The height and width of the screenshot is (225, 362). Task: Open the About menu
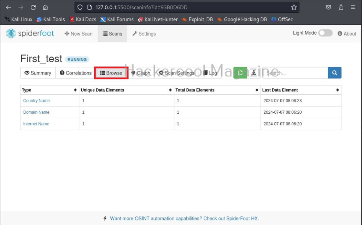coord(347,34)
